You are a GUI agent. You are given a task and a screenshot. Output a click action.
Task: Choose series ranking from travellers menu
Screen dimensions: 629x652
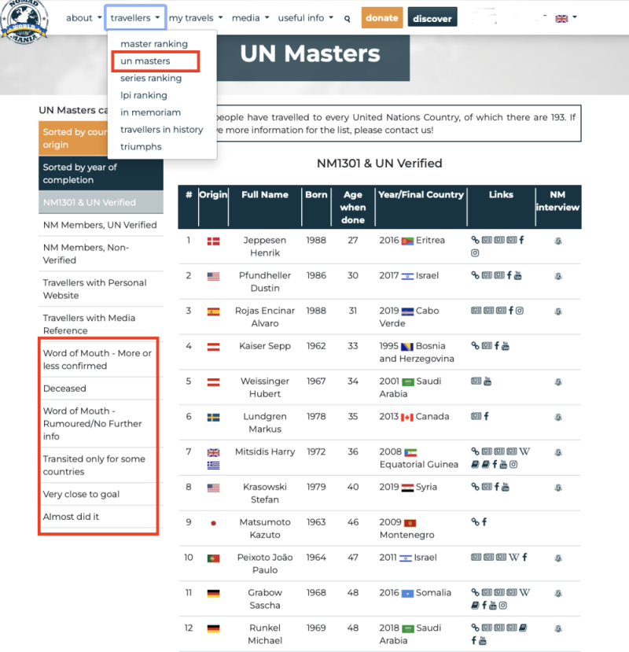click(x=151, y=78)
